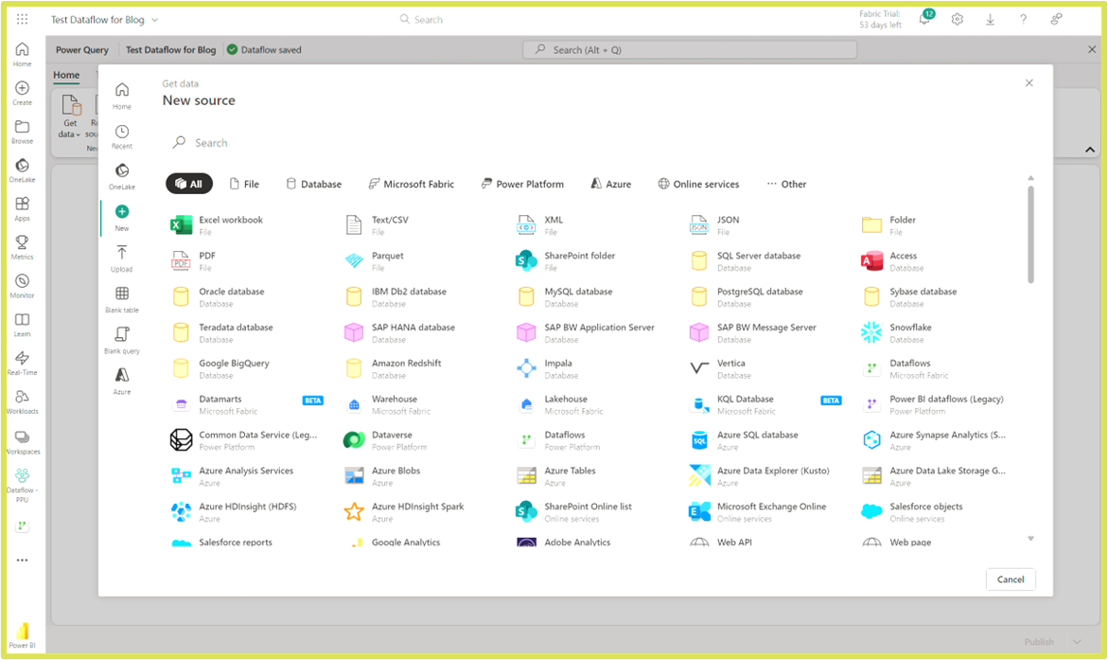1108x660 pixels.
Task: Click the Publish button
Action: click(1039, 642)
